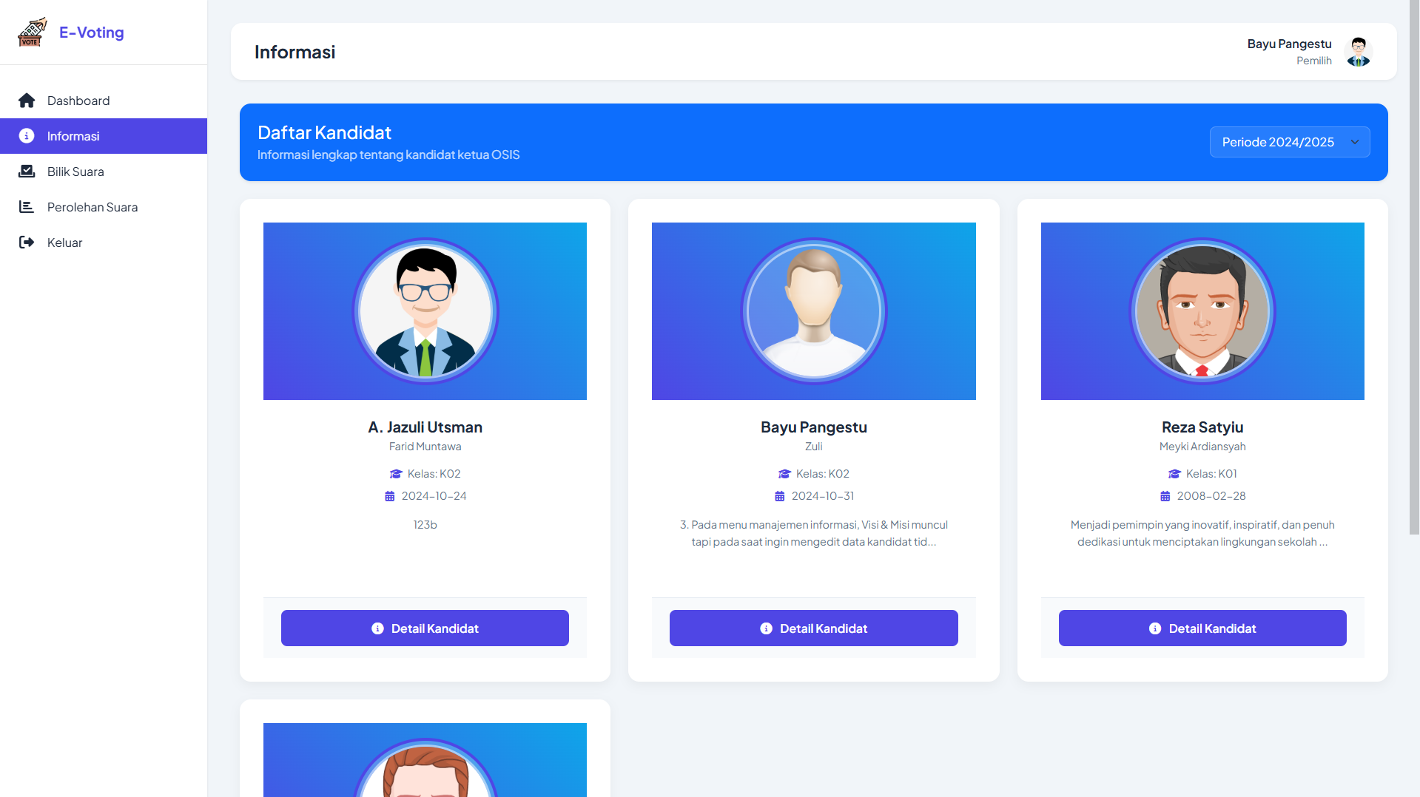
Task: Click the Perolehan Suara chart icon
Action: (x=27, y=207)
